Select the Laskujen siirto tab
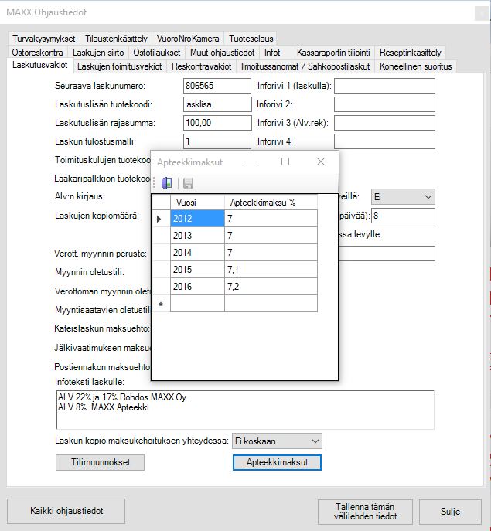Image resolution: width=491 pixels, height=531 pixels. tap(98, 53)
